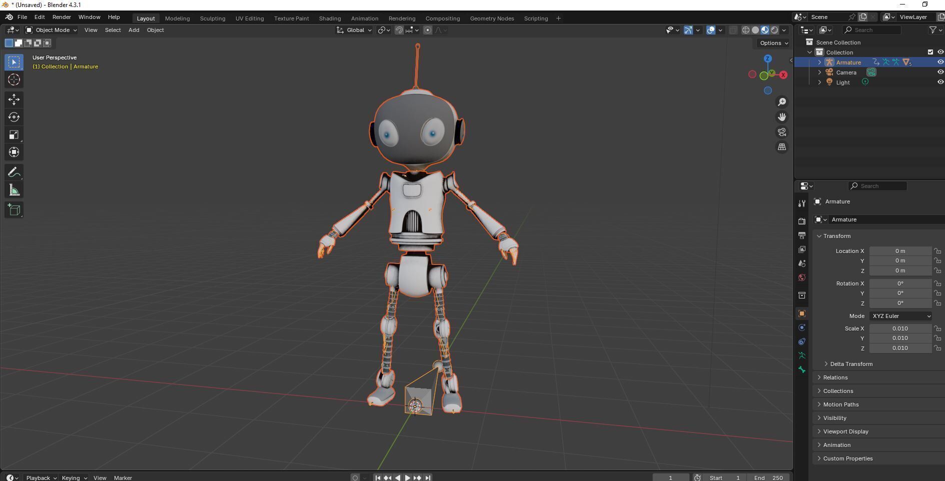Switch to the Shading workspace tab
The height and width of the screenshot is (481, 945).
[x=330, y=18]
